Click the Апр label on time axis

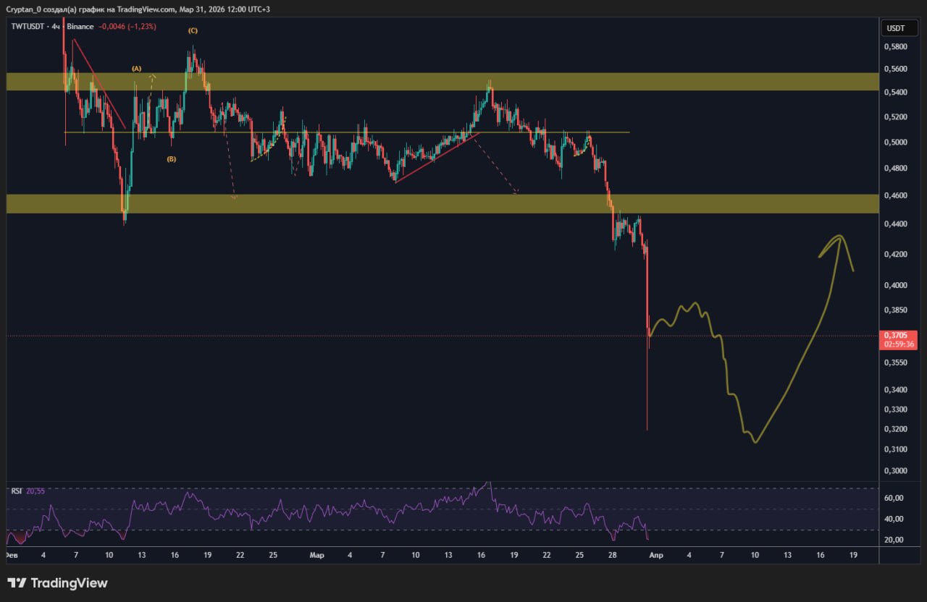tap(655, 555)
